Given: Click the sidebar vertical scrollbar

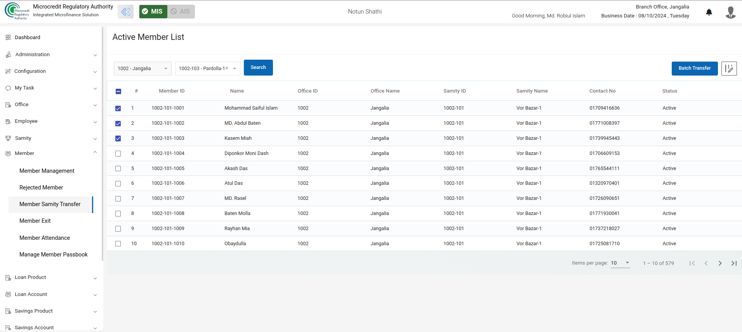Looking at the screenshot, I should 102,143.
